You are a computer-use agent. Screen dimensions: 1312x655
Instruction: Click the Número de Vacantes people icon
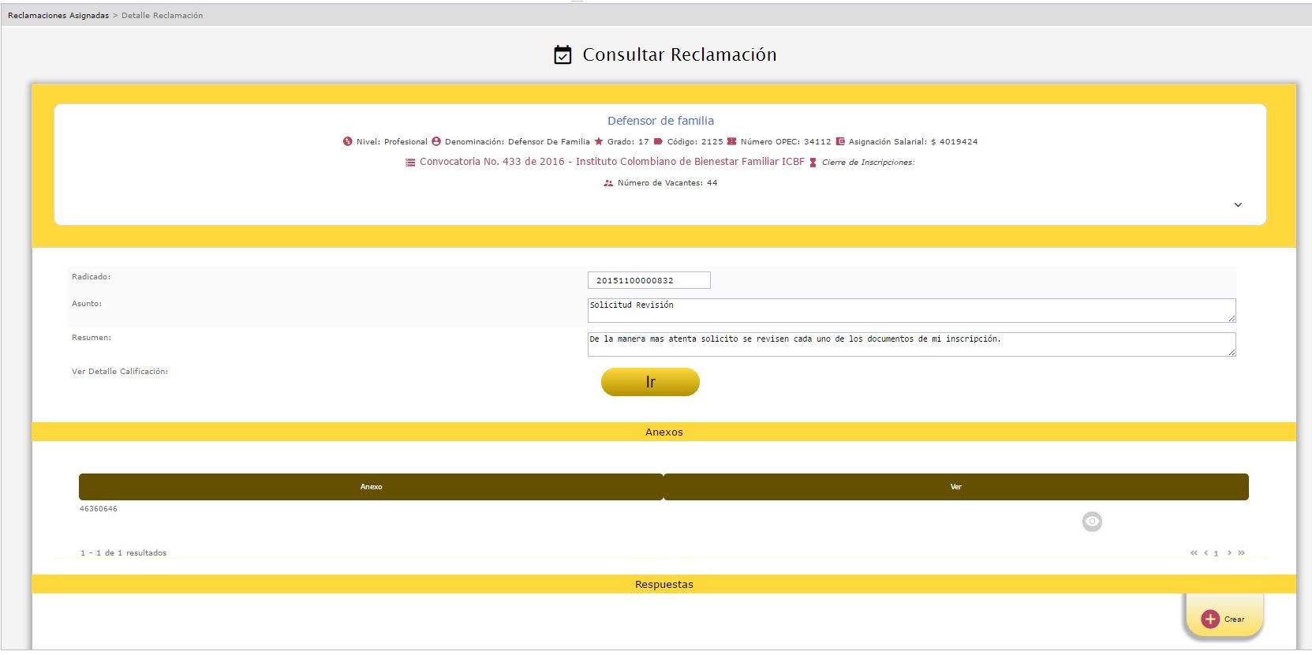click(608, 183)
